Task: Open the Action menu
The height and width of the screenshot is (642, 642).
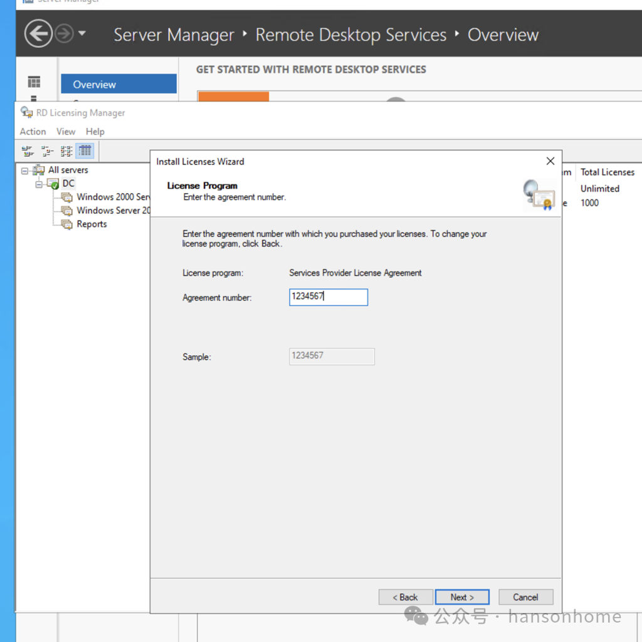Action: coord(33,132)
